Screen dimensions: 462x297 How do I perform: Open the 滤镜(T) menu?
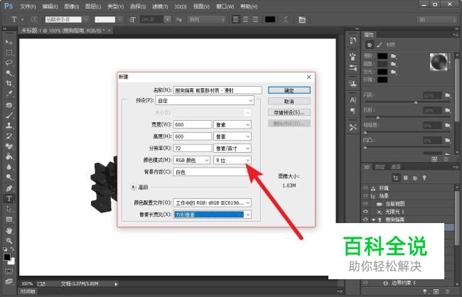coord(160,6)
